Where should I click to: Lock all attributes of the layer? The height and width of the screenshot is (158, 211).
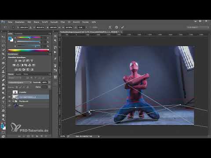(28, 87)
